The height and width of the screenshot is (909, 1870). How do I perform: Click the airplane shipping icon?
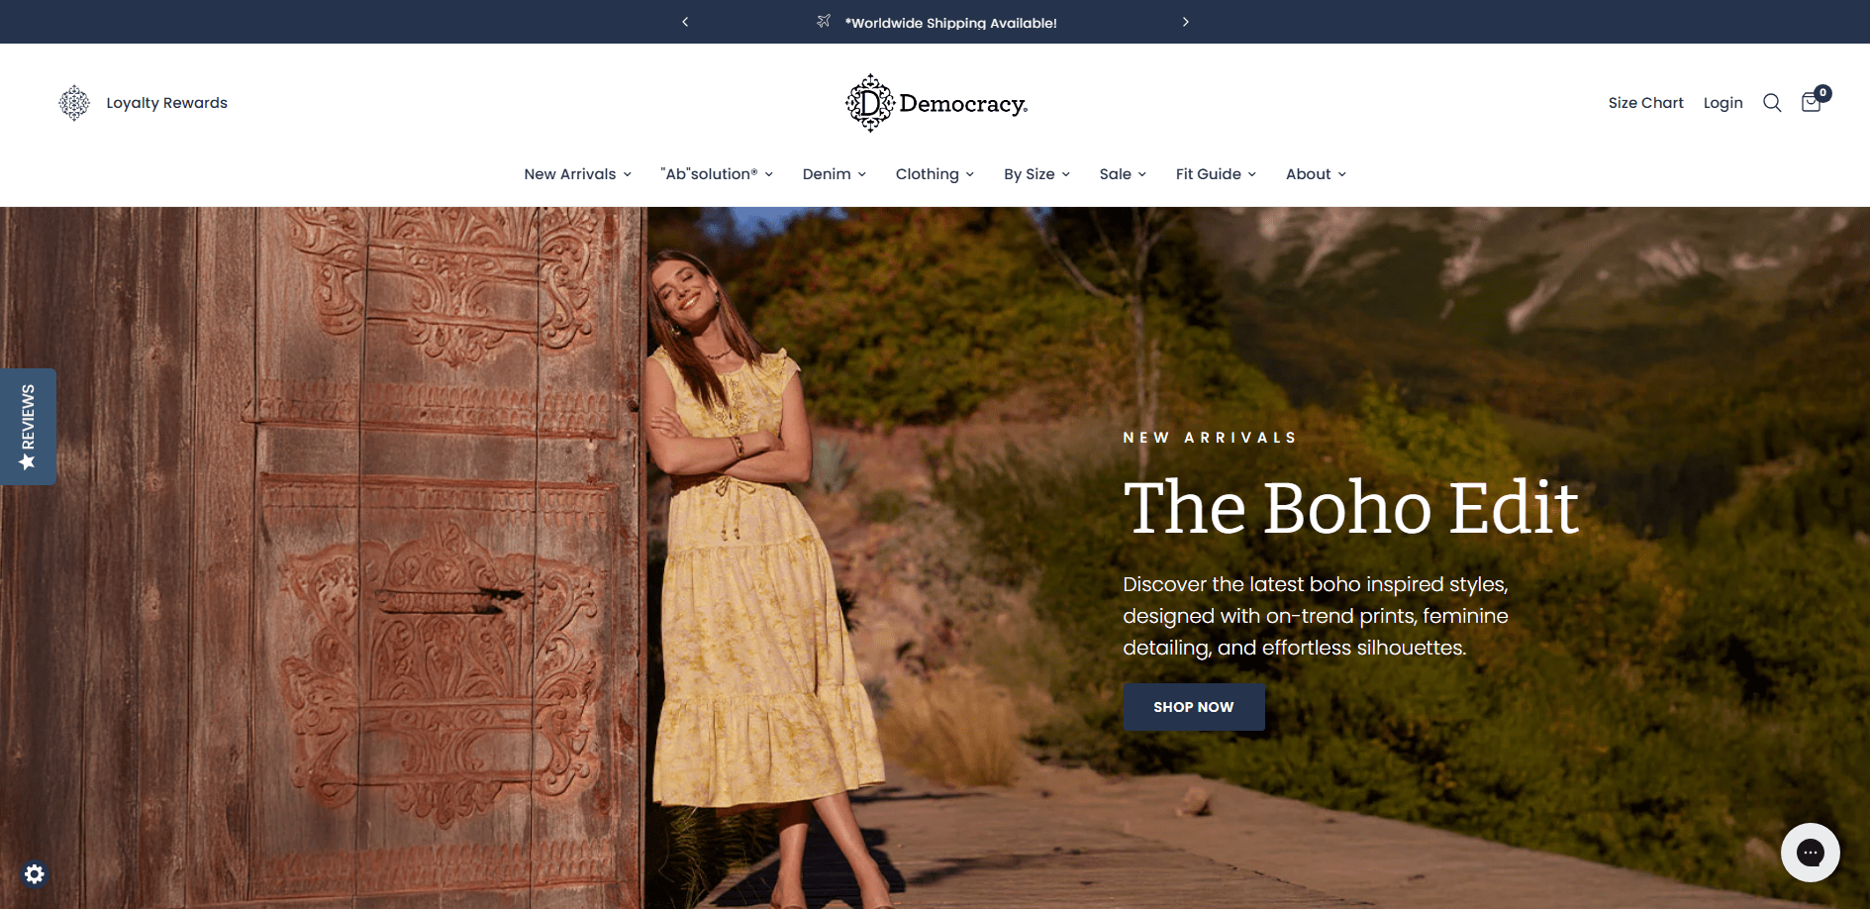tap(824, 21)
